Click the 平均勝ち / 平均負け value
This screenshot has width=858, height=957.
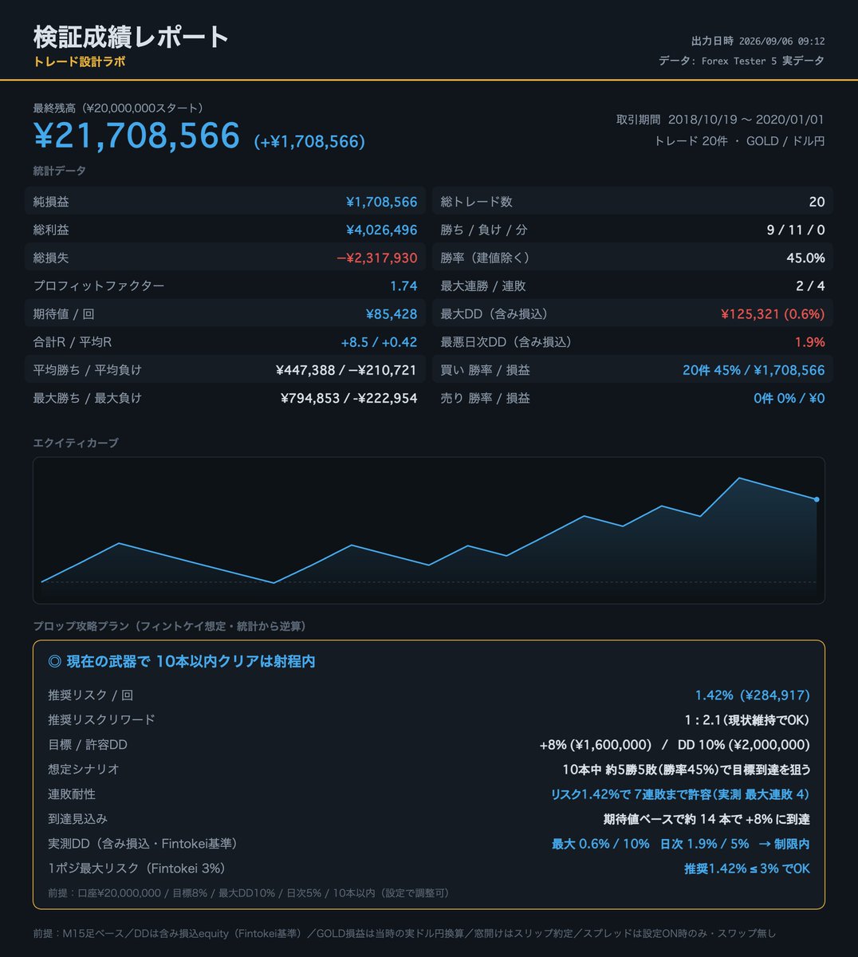click(346, 370)
